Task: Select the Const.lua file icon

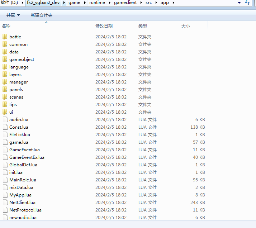Action: coord(5,127)
